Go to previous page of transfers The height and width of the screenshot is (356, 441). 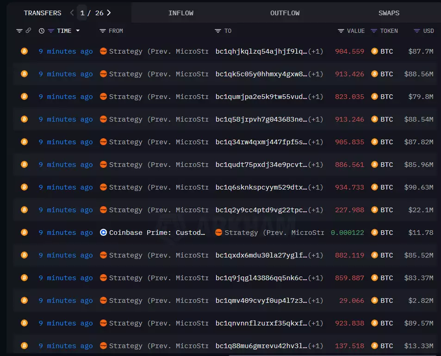pyautogui.click(x=72, y=13)
